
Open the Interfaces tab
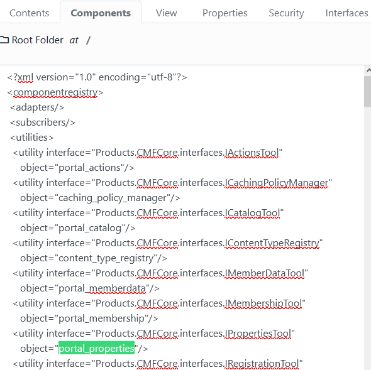tap(346, 13)
